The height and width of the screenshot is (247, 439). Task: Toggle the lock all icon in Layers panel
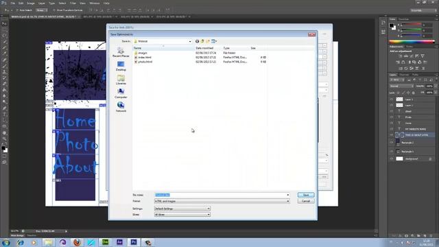coord(414,93)
